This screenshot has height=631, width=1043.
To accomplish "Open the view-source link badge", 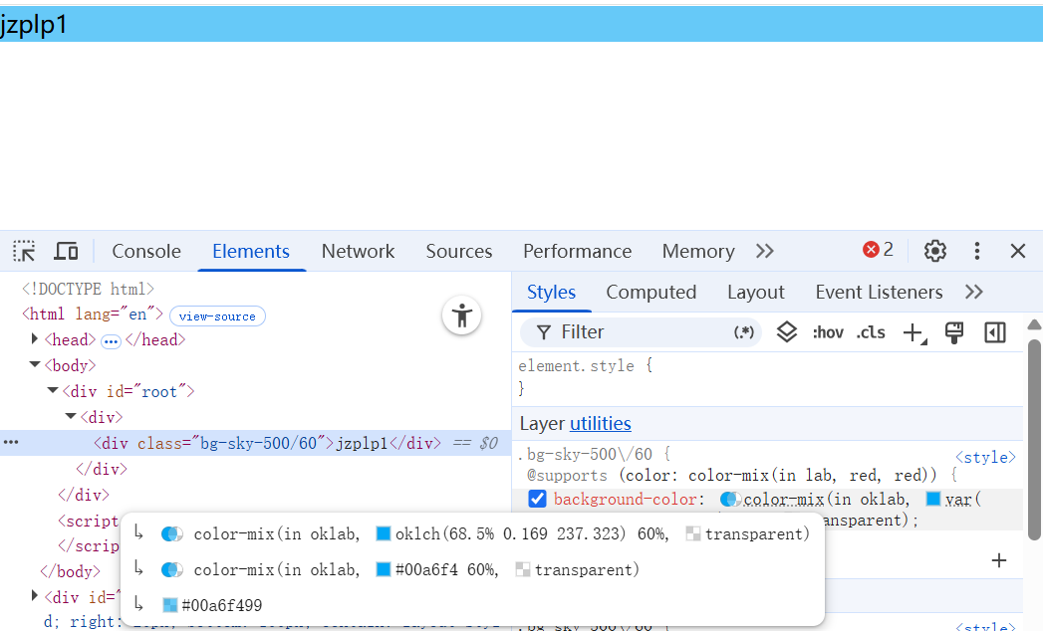I will point(217,315).
